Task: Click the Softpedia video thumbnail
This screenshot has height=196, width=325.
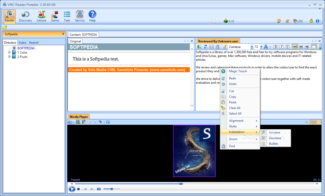Action: tap(194, 151)
